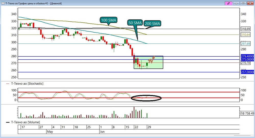Click date 17 on the time axis
255x138 pixels.
(x=23, y=127)
